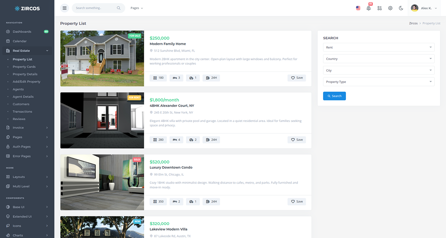Open the Country dropdown
The image size is (446, 238).
tap(379, 59)
